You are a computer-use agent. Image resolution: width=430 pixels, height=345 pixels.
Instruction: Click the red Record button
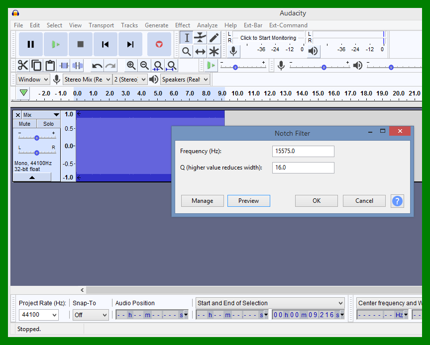(x=159, y=44)
